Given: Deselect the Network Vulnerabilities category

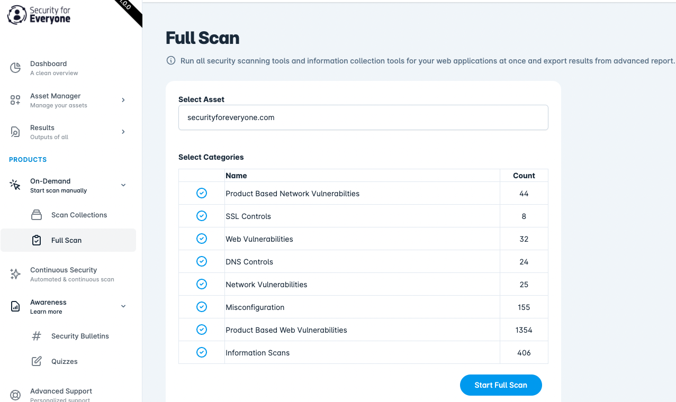Looking at the screenshot, I should (202, 284).
